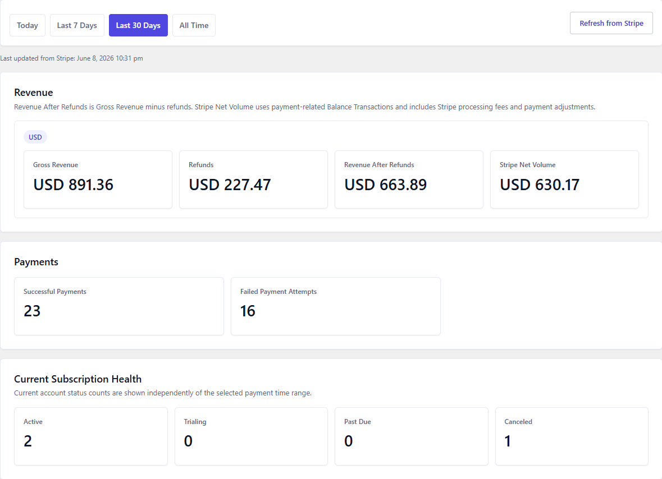
Task: Show All Time statistics
Action: [x=194, y=25]
